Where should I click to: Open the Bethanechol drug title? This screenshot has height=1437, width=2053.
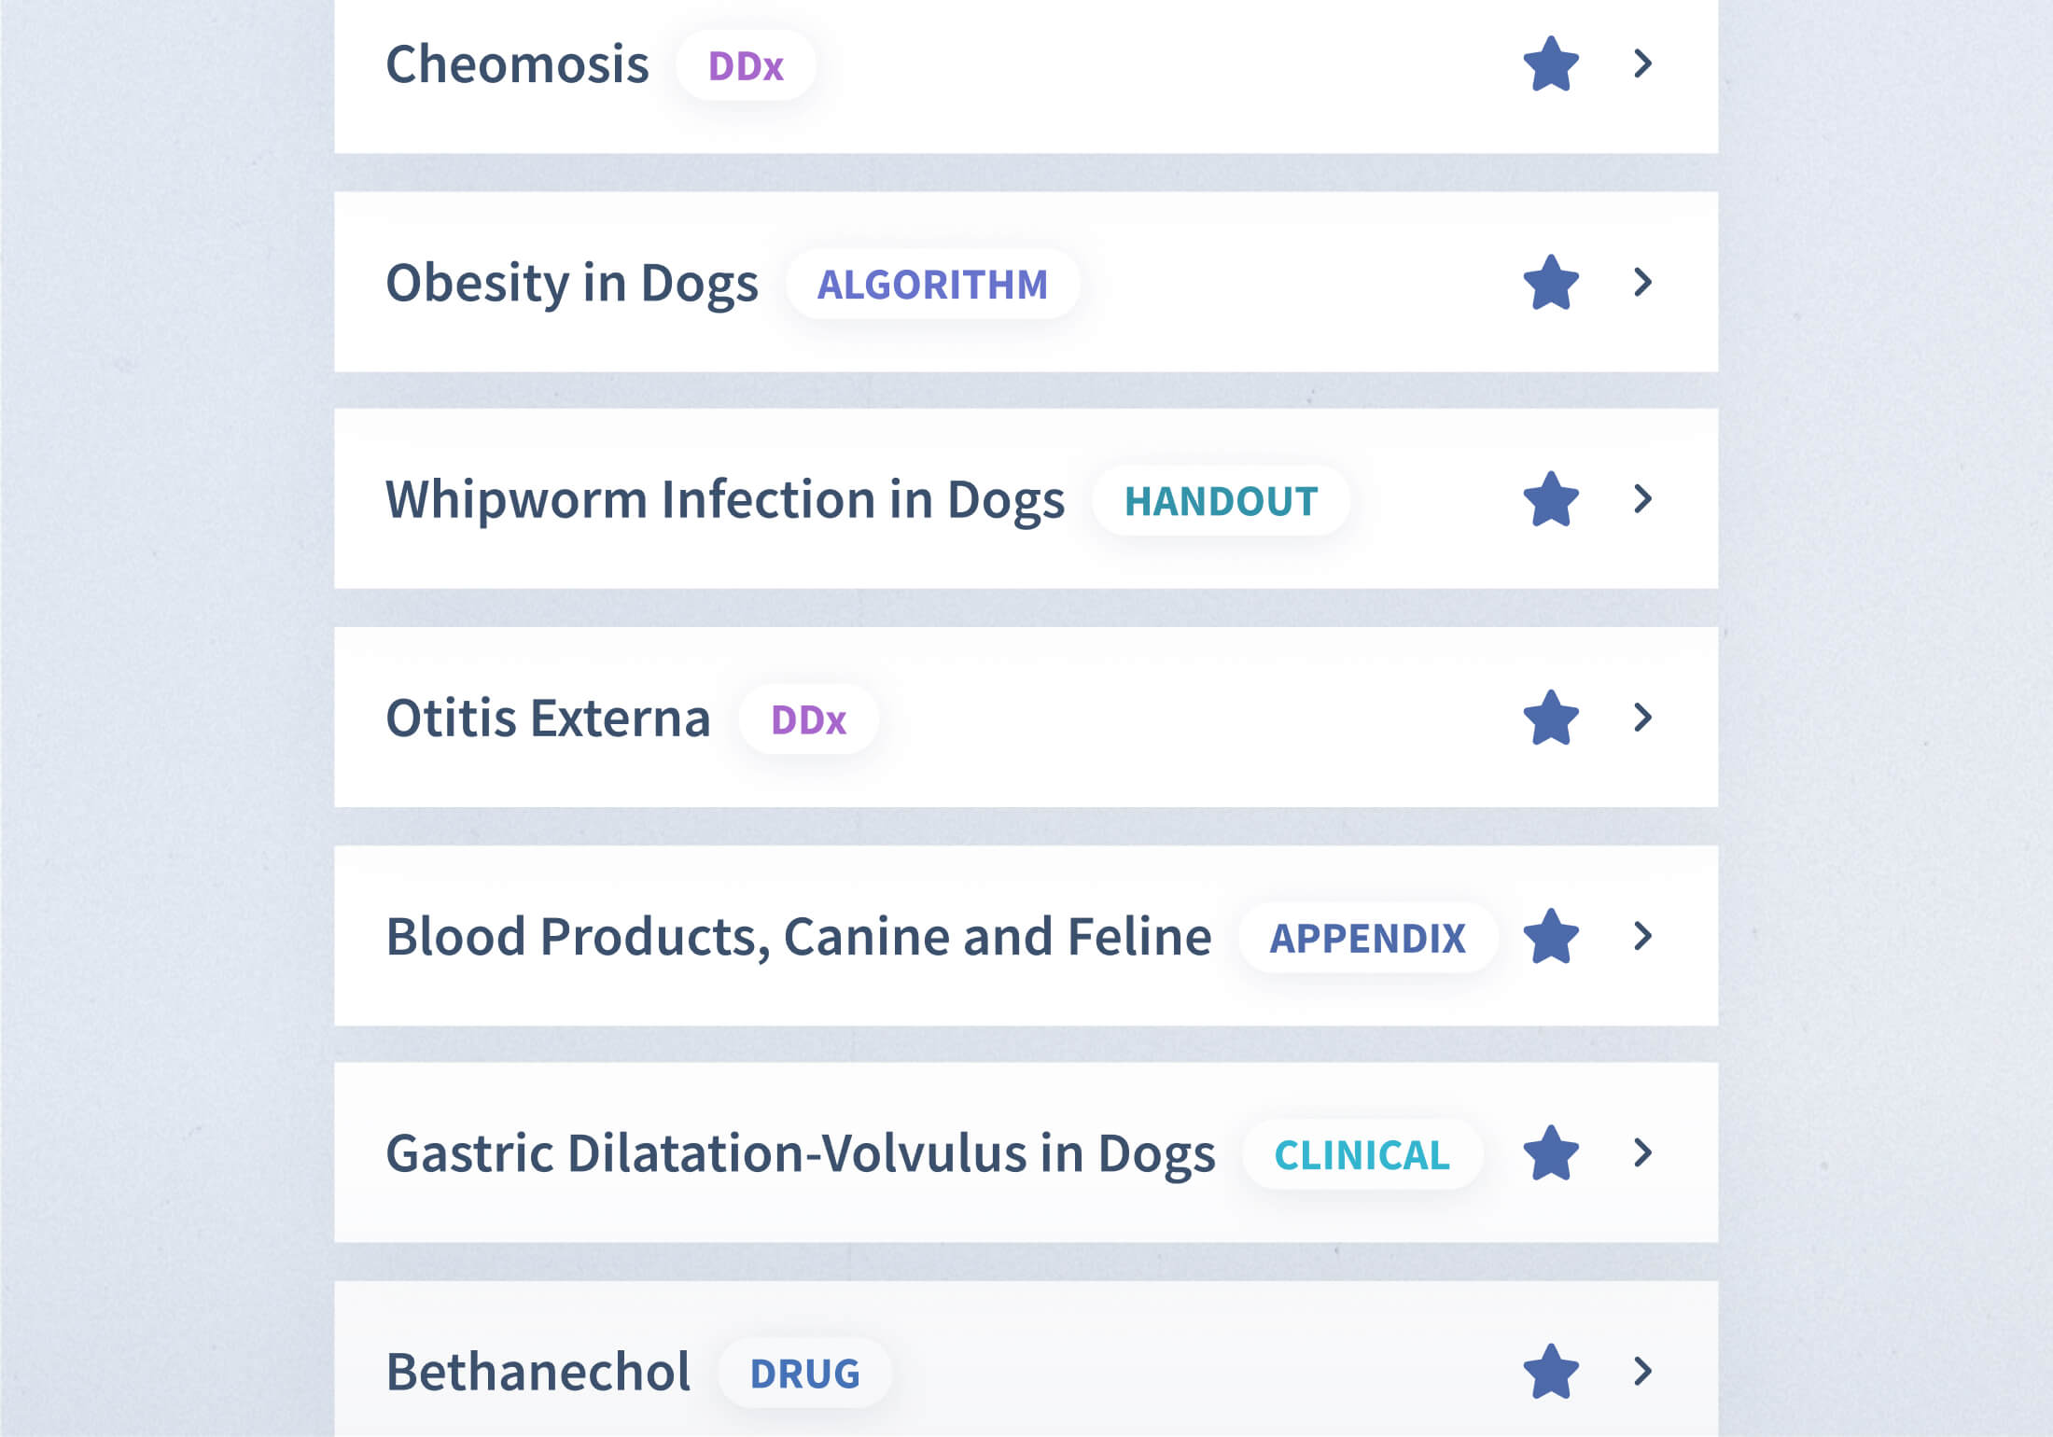(x=538, y=1372)
